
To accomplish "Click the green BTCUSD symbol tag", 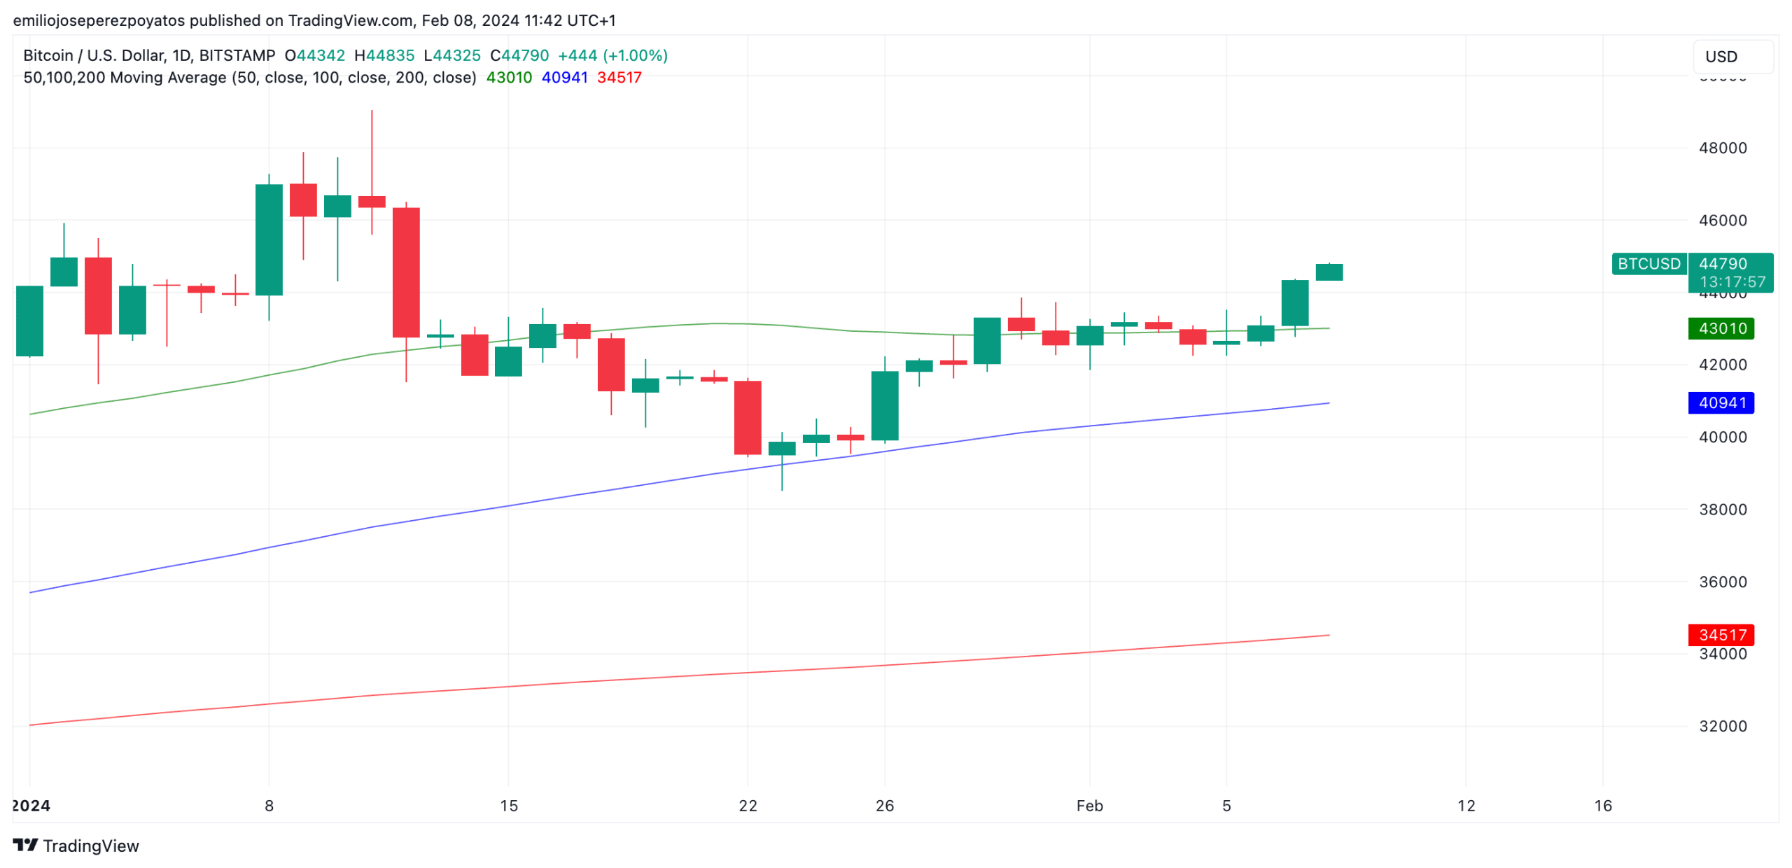I will [x=1647, y=264].
